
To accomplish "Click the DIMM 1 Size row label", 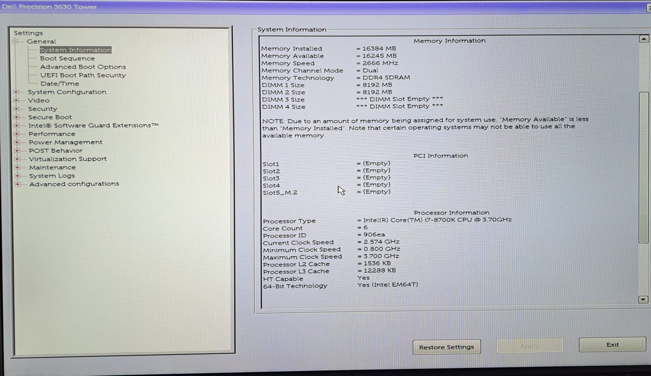I will [283, 85].
